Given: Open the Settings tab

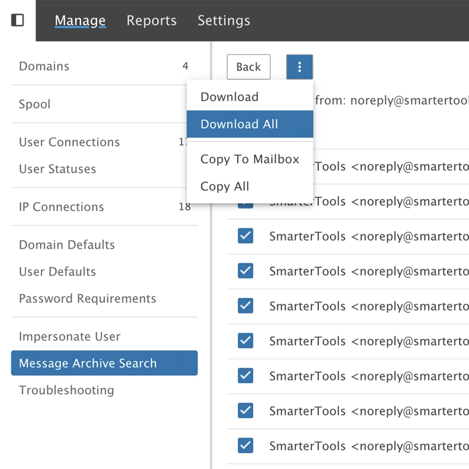Looking at the screenshot, I should pos(224,21).
